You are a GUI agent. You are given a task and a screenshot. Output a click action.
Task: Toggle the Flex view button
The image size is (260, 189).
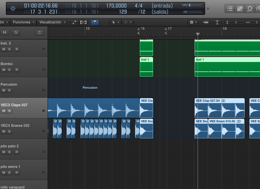(x=83, y=22)
